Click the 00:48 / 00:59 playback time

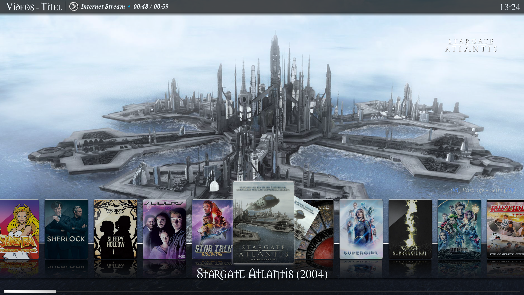pos(151,7)
